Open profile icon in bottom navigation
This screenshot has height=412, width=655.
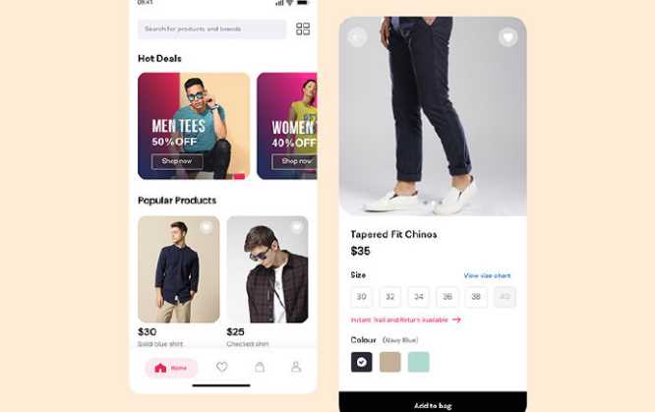(x=296, y=367)
